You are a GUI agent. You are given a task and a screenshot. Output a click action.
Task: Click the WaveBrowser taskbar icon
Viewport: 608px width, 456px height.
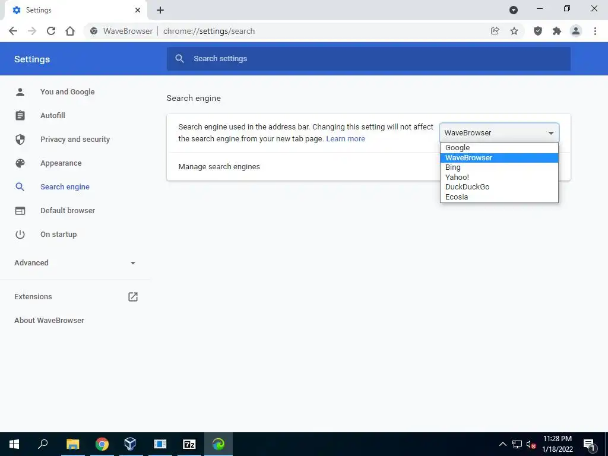point(218,444)
